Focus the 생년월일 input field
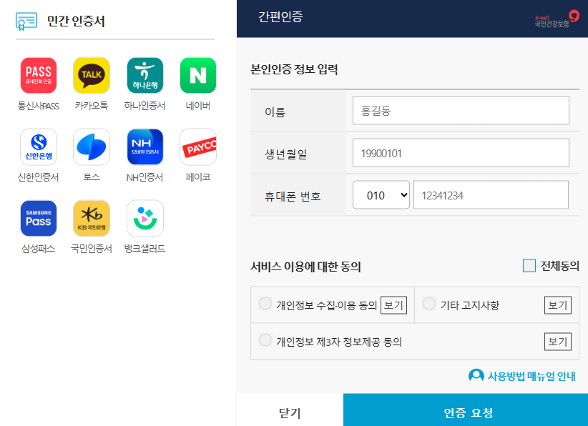 (x=461, y=153)
